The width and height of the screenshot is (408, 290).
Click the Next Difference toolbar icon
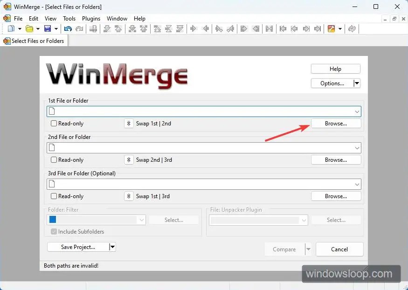click(x=107, y=28)
